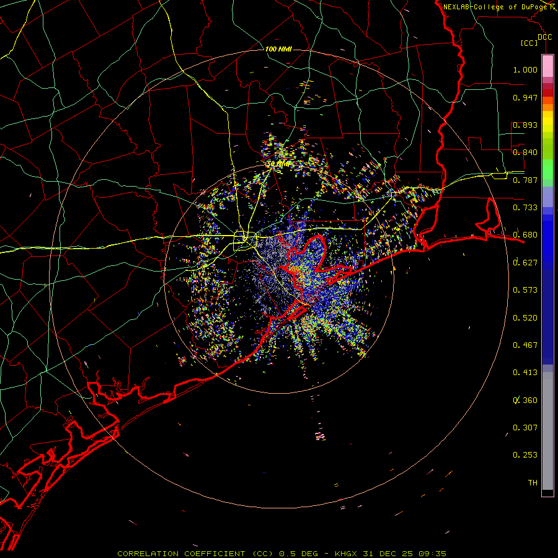558x558 pixels.
Task: Click the 100 NMI range ring label
Action: pyautogui.click(x=278, y=49)
